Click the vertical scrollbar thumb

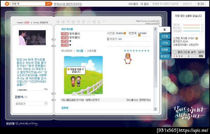[x=155, y=59]
